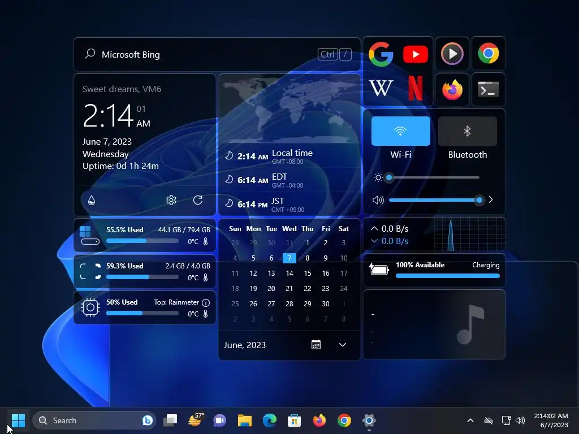The height and width of the screenshot is (434, 579).
Task: Open Task View from the taskbar
Action: [x=170, y=420]
